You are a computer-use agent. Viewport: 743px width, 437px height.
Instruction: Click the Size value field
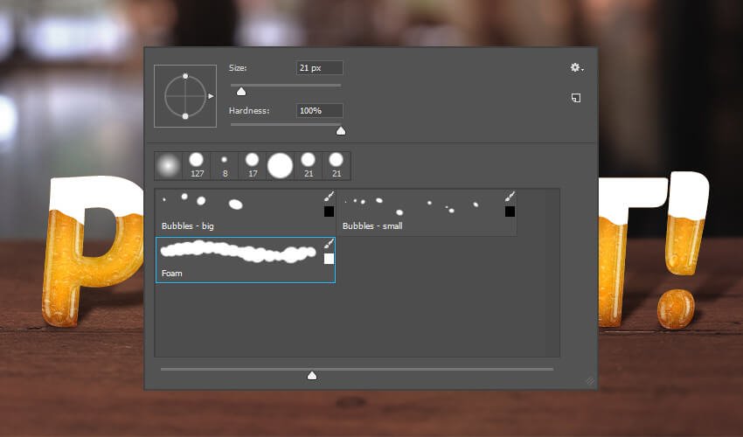[319, 68]
